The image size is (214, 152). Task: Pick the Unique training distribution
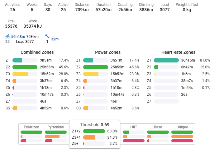click(x=182, y=127)
